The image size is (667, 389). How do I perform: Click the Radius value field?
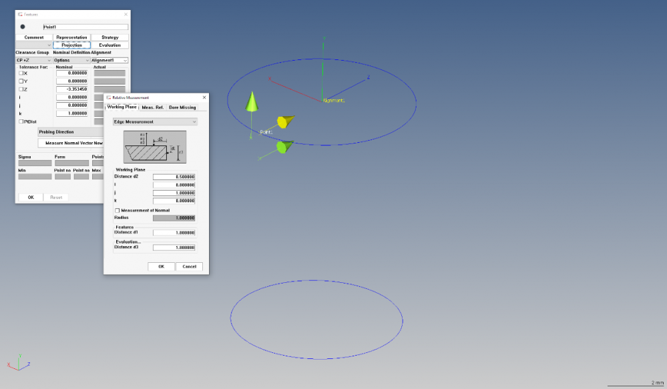[174, 218]
